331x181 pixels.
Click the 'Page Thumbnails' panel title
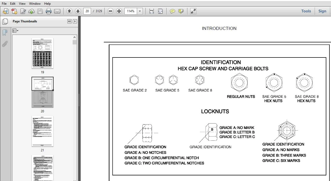(25, 21)
